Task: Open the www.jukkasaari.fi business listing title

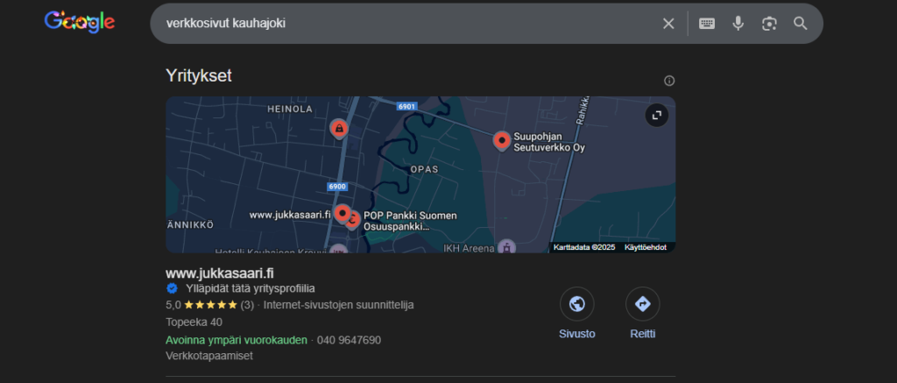Action: 220,273
